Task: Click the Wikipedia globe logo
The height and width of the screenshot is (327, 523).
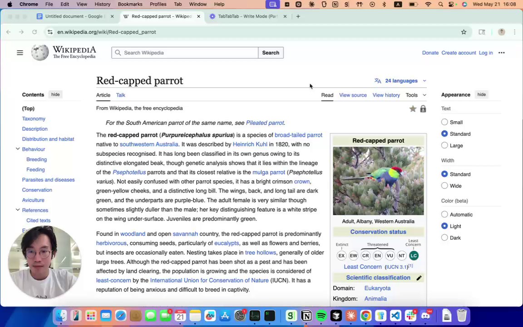Action: point(40,53)
